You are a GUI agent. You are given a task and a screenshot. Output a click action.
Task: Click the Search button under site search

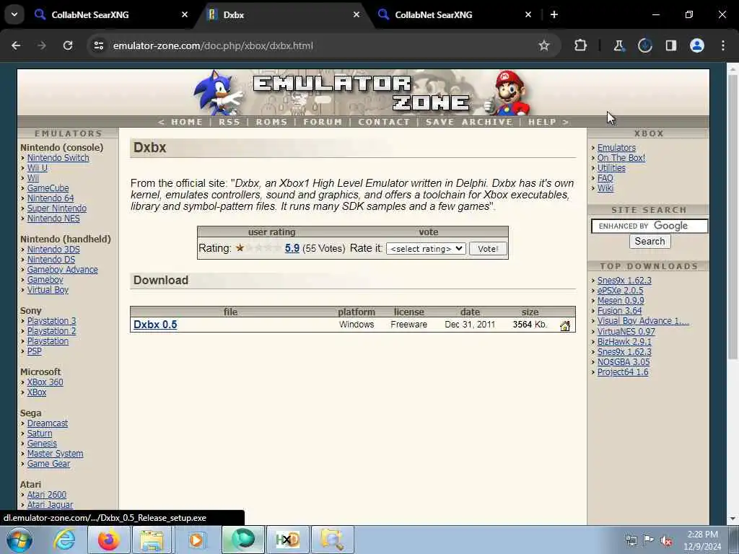click(650, 241)
